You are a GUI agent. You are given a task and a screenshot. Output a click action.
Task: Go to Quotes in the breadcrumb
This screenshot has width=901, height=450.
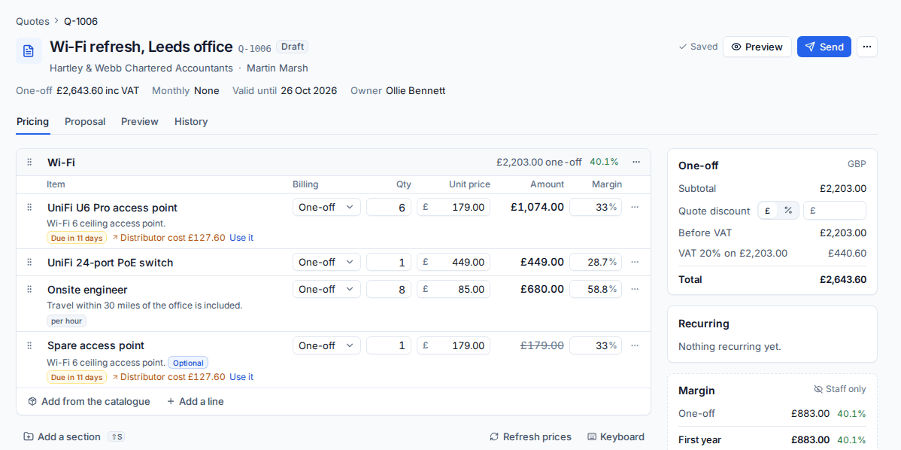tap(33, 21)
